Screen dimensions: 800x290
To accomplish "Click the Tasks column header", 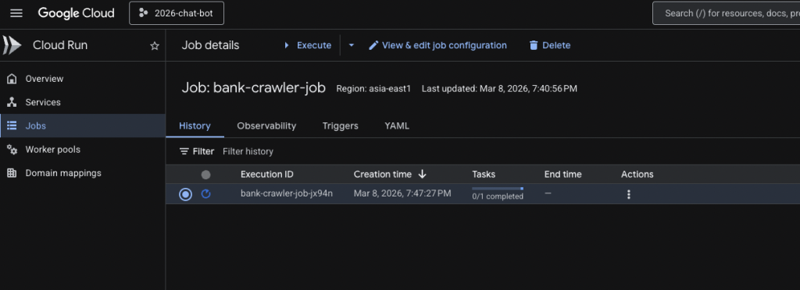I will click(484, 175).
